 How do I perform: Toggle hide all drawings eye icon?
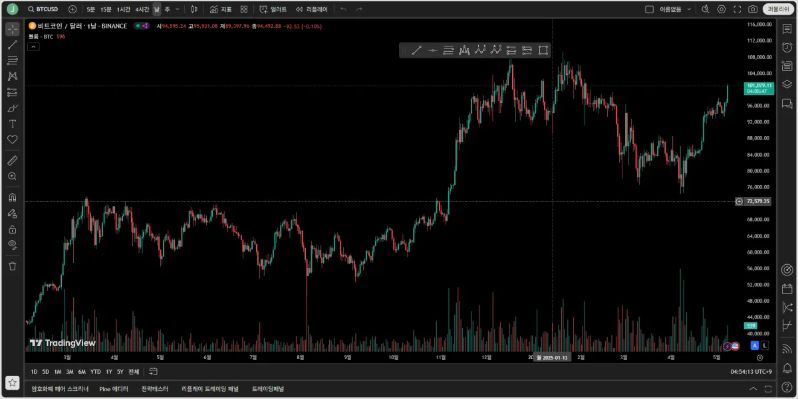point(12,244)
